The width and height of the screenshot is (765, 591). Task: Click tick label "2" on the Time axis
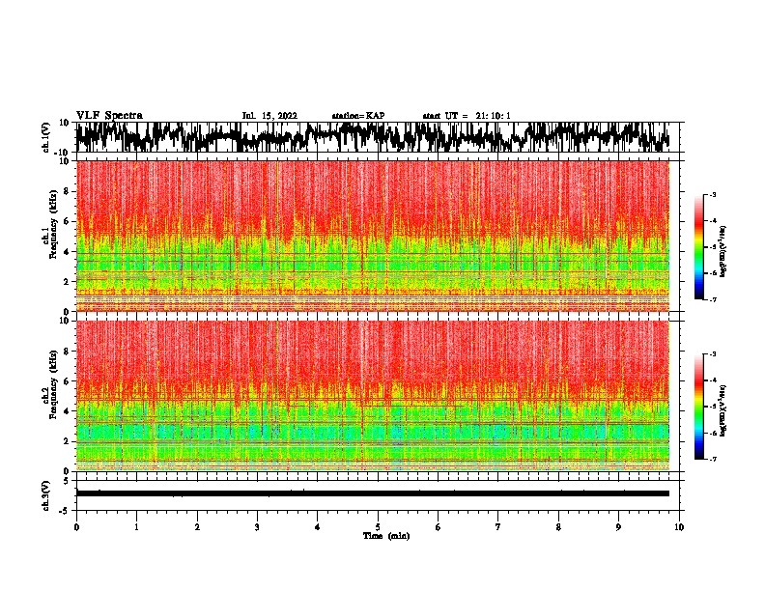(197, 527)
